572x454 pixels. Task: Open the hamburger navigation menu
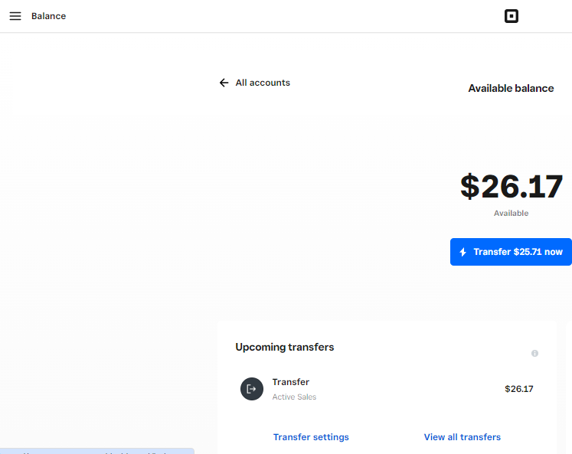(15, 16)
